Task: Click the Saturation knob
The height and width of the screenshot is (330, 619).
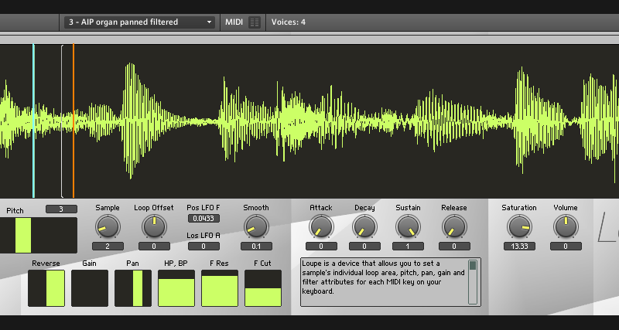Action: (518, 226)
